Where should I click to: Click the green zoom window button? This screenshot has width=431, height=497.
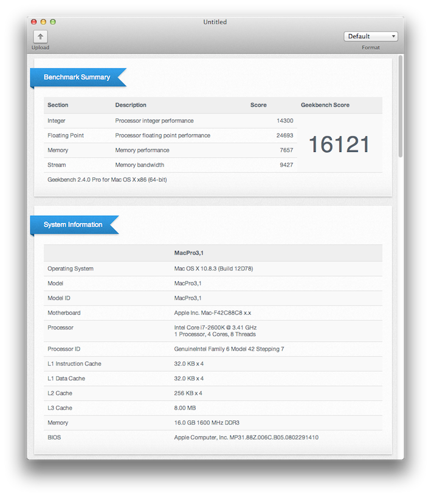coord(53,22)
